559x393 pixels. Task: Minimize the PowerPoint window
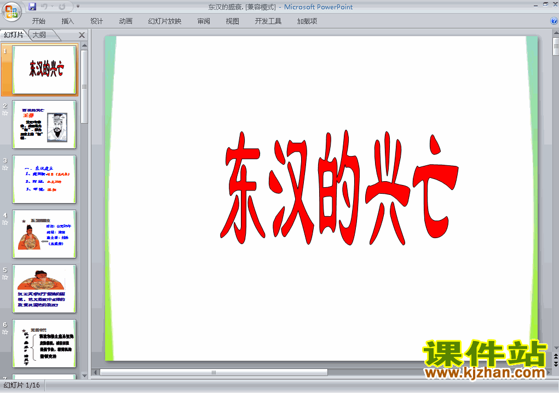coord(535,5)
